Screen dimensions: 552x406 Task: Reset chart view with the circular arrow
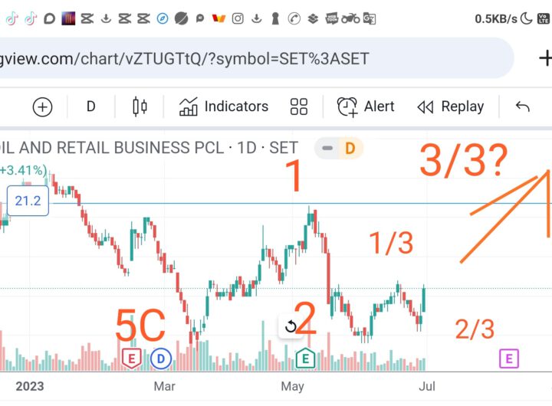(x=291, y=326)
